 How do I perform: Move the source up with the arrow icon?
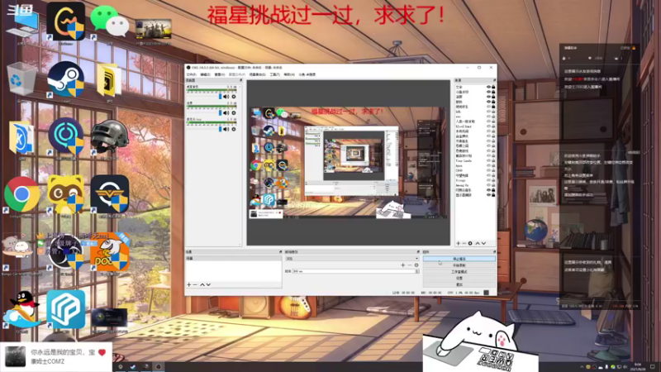tap(478, 243)
